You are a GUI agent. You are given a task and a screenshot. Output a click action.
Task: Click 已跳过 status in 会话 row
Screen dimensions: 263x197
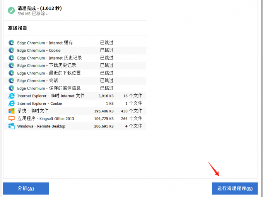point(107,81)
